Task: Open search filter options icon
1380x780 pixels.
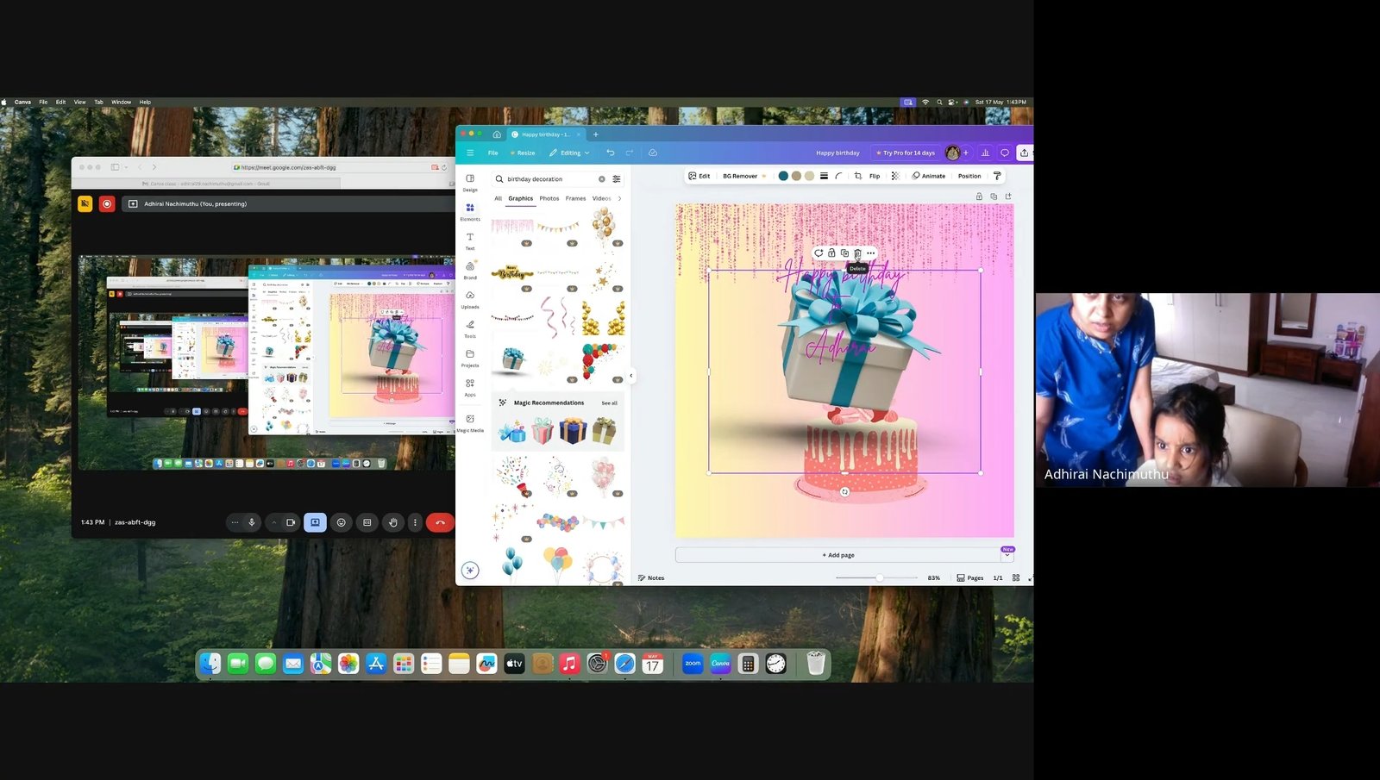Action: click(617, 179)
